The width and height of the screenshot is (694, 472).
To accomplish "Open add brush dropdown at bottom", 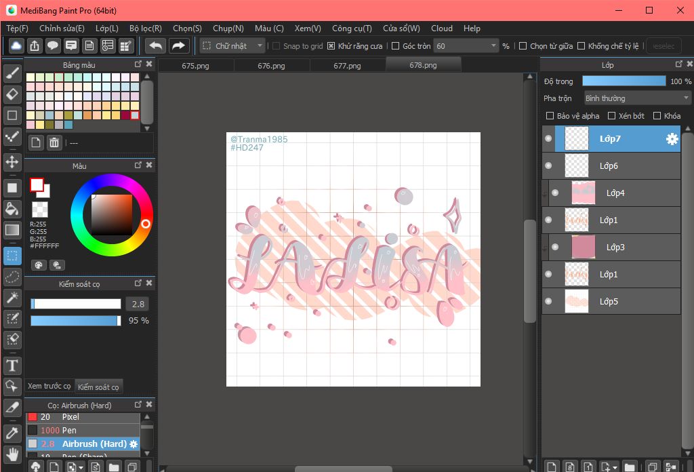I will [75, 467].
